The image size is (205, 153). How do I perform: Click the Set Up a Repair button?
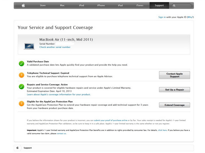point(174,90)
